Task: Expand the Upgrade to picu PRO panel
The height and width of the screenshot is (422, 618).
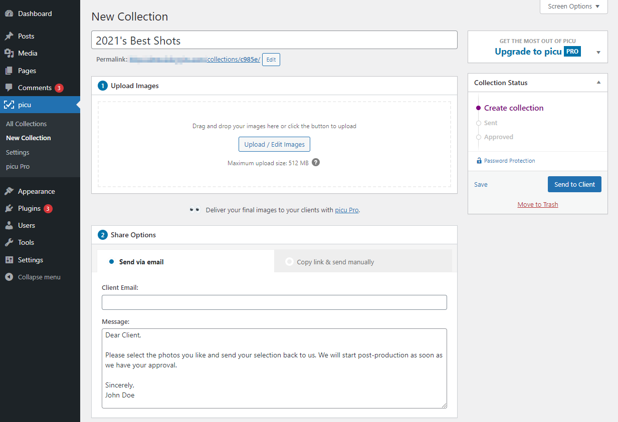Action: (x=598, y=53)
